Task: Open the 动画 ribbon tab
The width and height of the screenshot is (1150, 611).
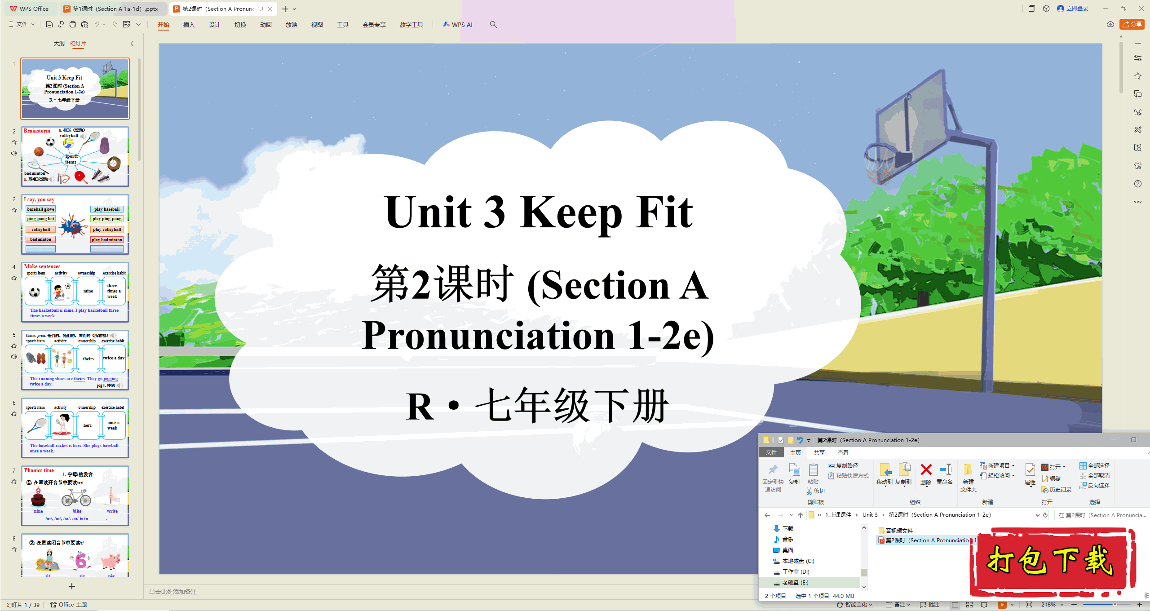Action: pos(265,25)
